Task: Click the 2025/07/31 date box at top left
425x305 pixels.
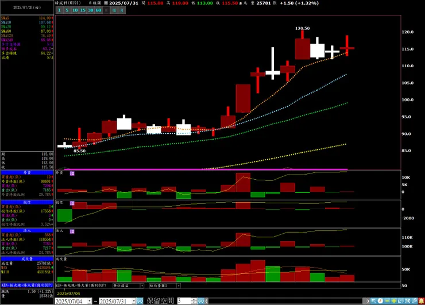Action: click(x=27, y=7)
